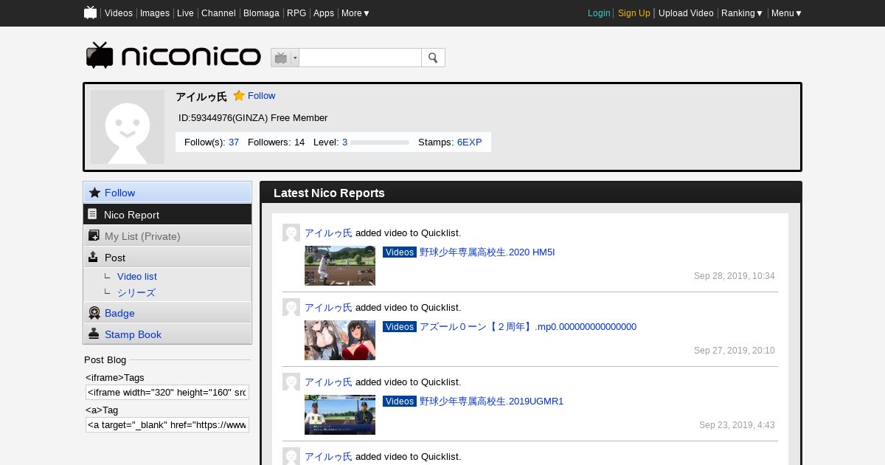885x465 pixels.
Task: Click the Login link
Action: 599,13
